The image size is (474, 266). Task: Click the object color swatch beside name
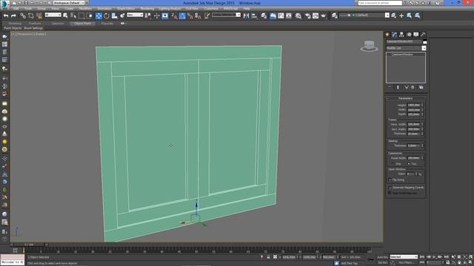click(424, 41)
